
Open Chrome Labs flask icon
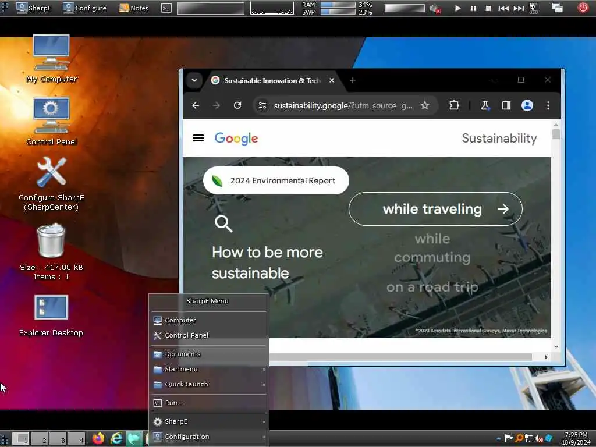tap(485, 105)
